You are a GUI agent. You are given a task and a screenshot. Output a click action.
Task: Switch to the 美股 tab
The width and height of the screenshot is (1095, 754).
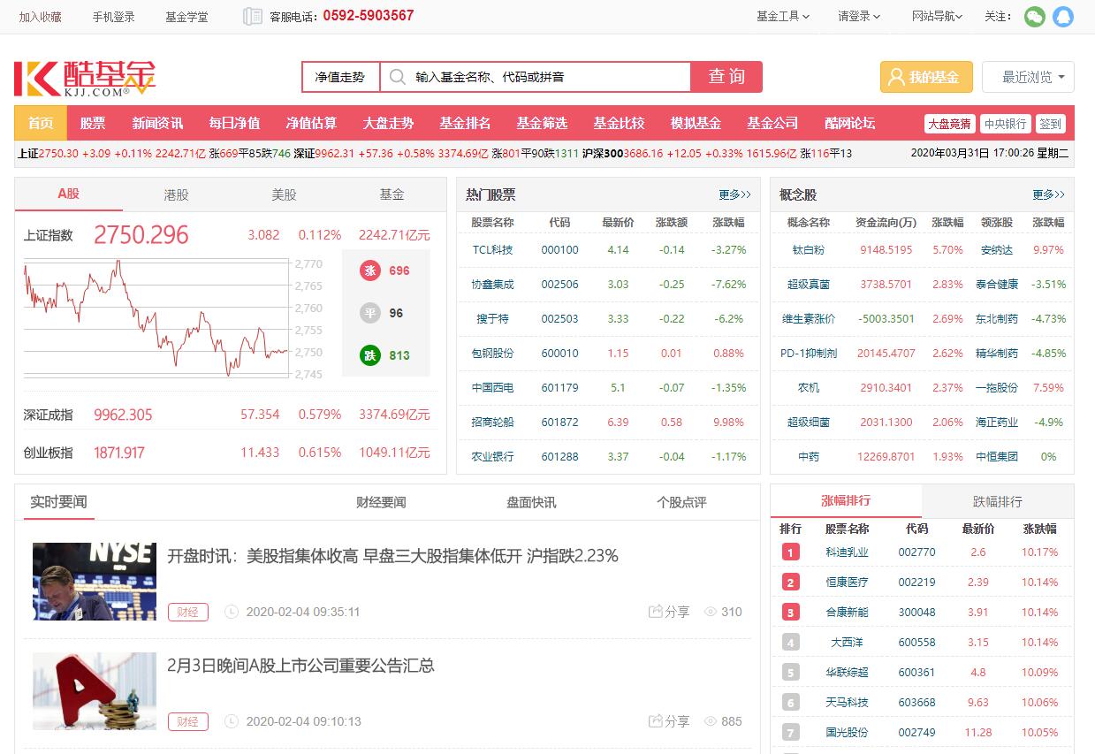[284, 194]
